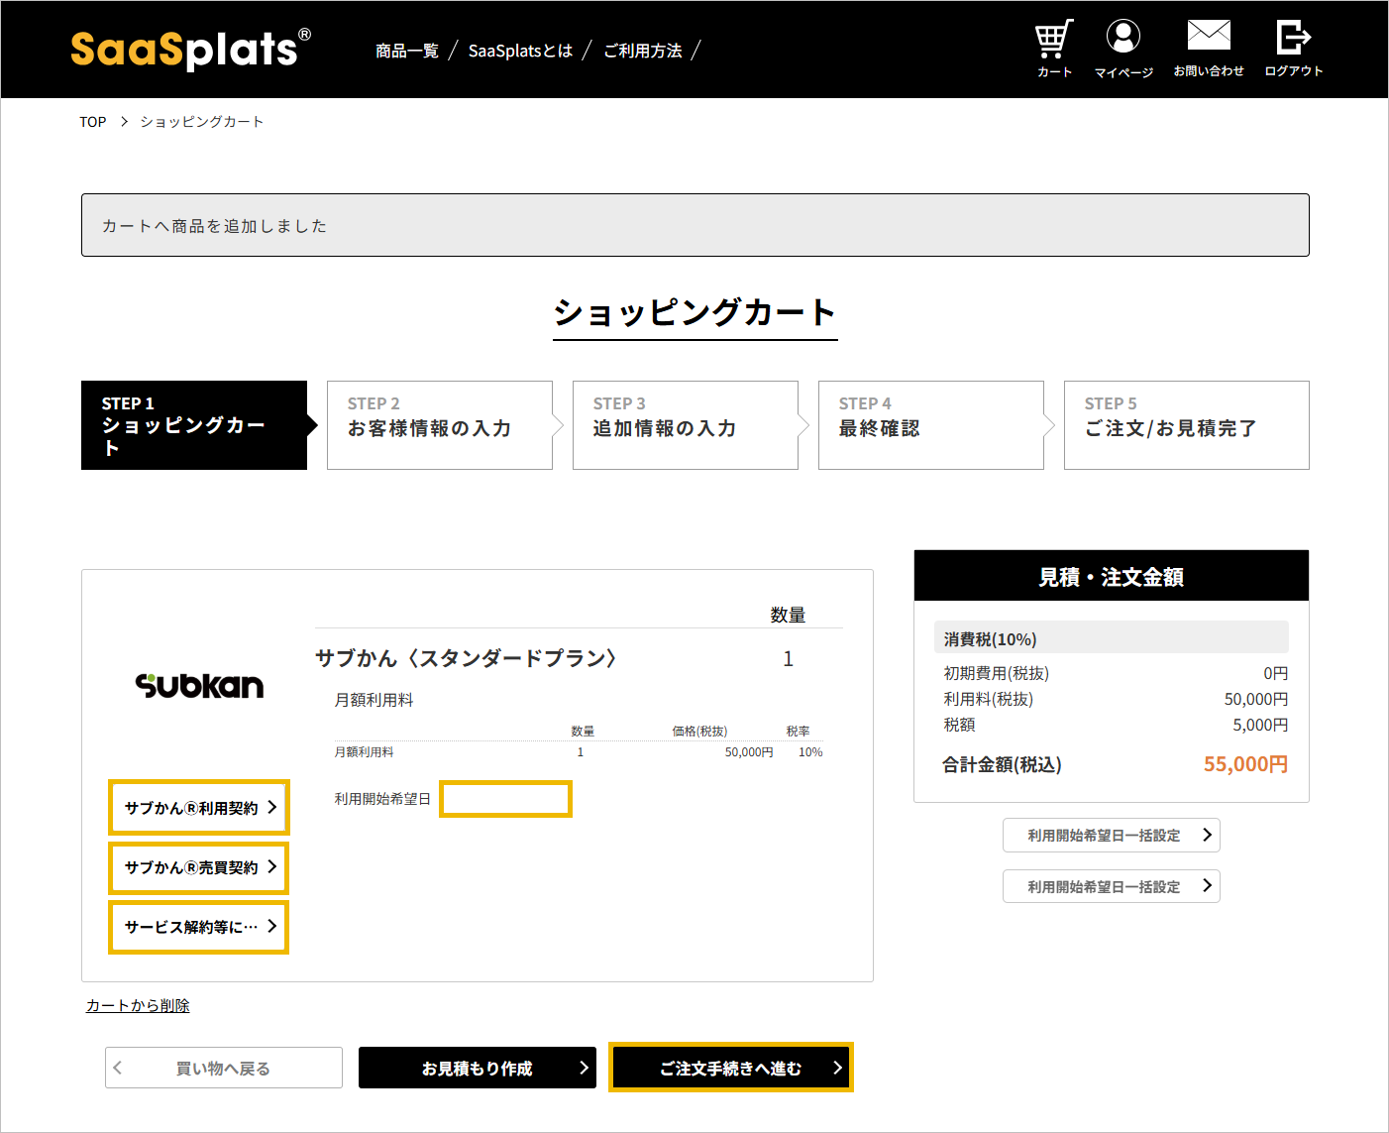The height and width of the screenshot is (1133, 1389).
Task: Select STEP 4 最終確認 step
Action: click(x=931, y=425)
